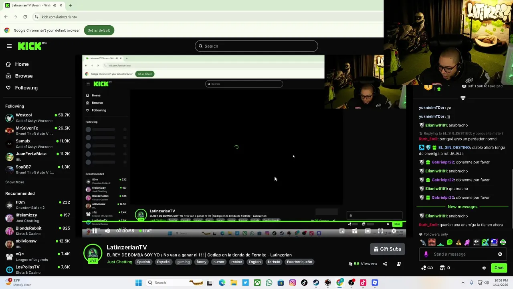Jump to New messages in chat

pos(463,207)
